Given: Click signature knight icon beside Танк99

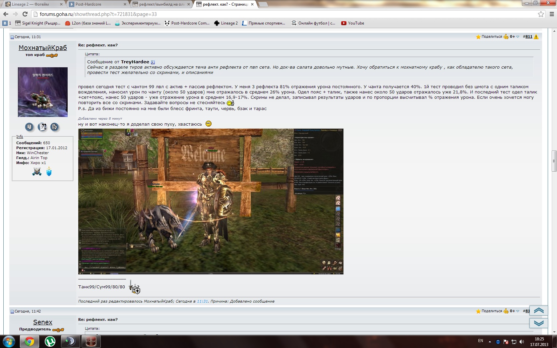Looking at the screenshot, I should 135,287.
